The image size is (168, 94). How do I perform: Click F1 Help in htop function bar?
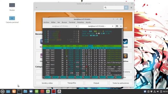(x=47, y=77)
